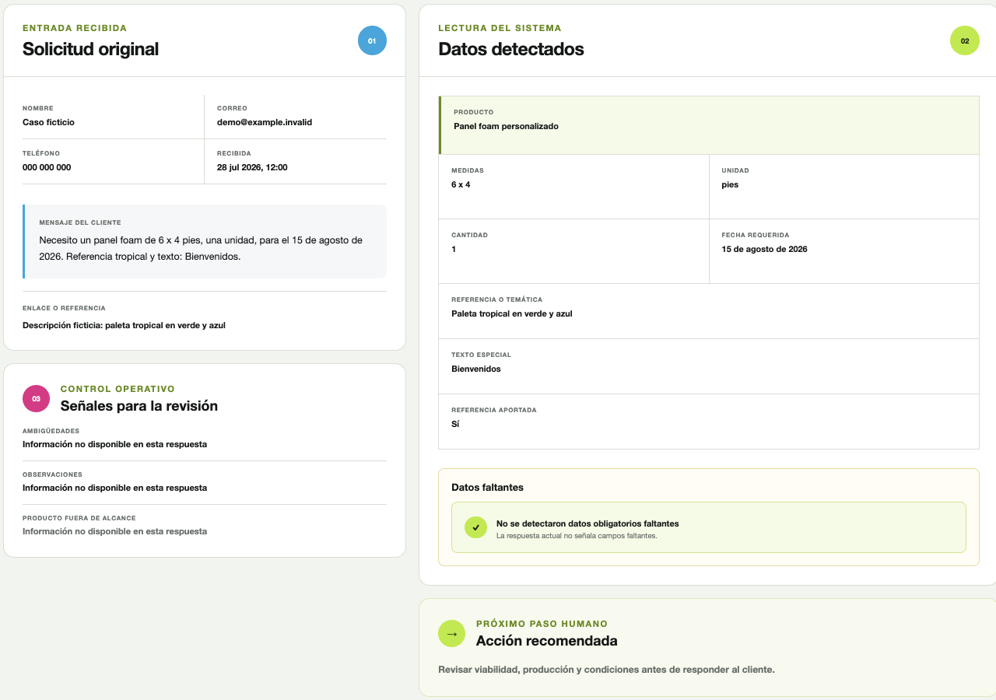Click the detected value Paleta tropical en verde y azul
Viewport: 996px width, 700px height.
point(512,314)
